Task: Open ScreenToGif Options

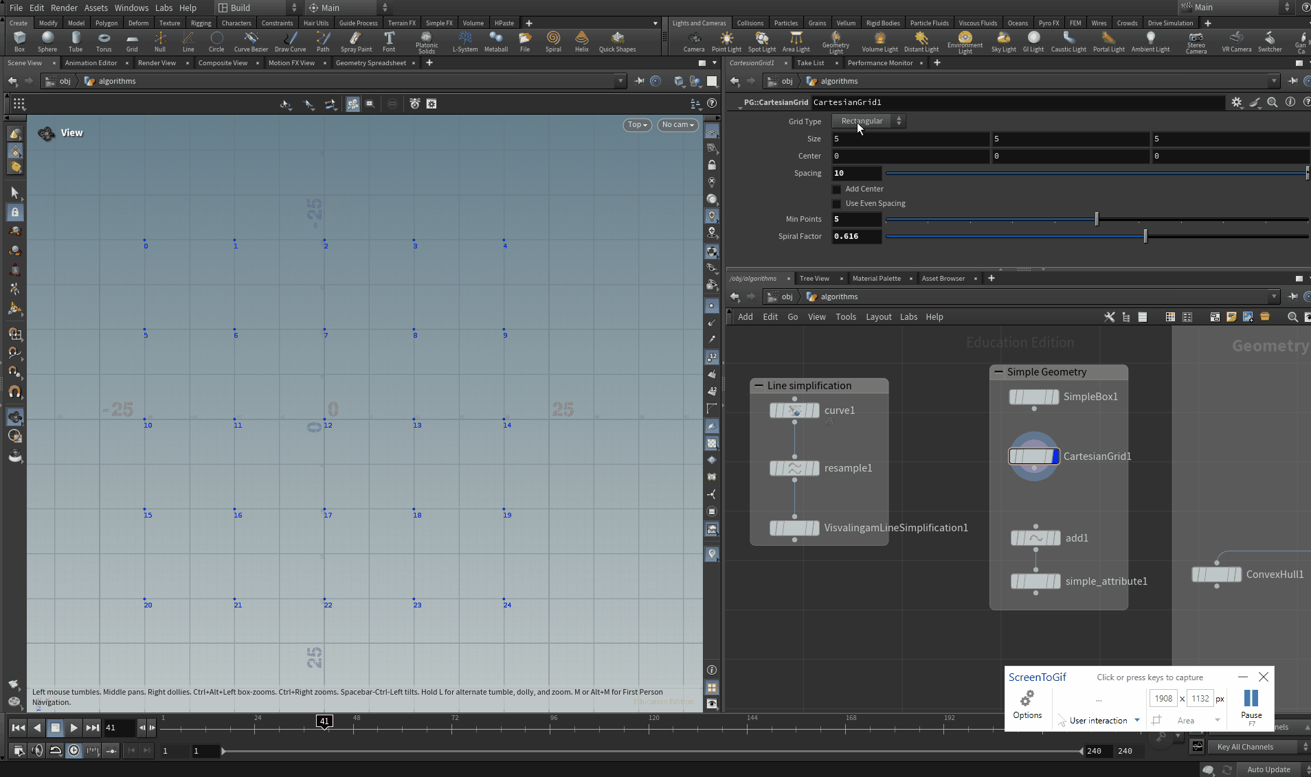Action: [1027, 705]
